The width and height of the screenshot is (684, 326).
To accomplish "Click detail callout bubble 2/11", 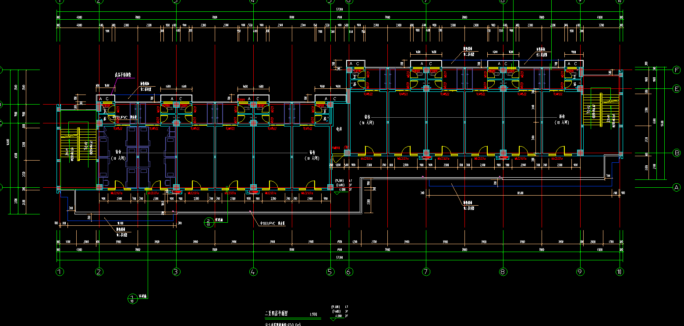I will [209, 222].
